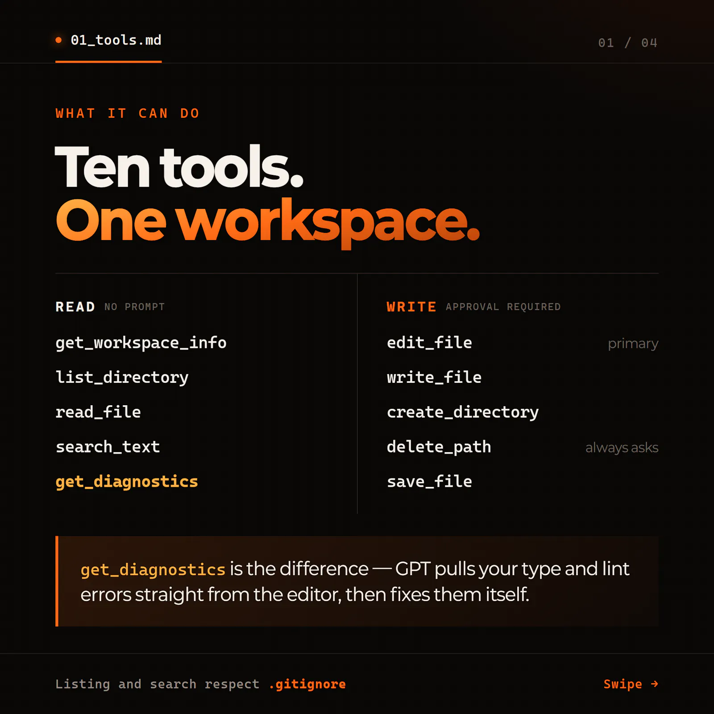Click the 'Listing and search respect' footer text
Viewport: 714px width, 714px height.
tap(158, 684)
